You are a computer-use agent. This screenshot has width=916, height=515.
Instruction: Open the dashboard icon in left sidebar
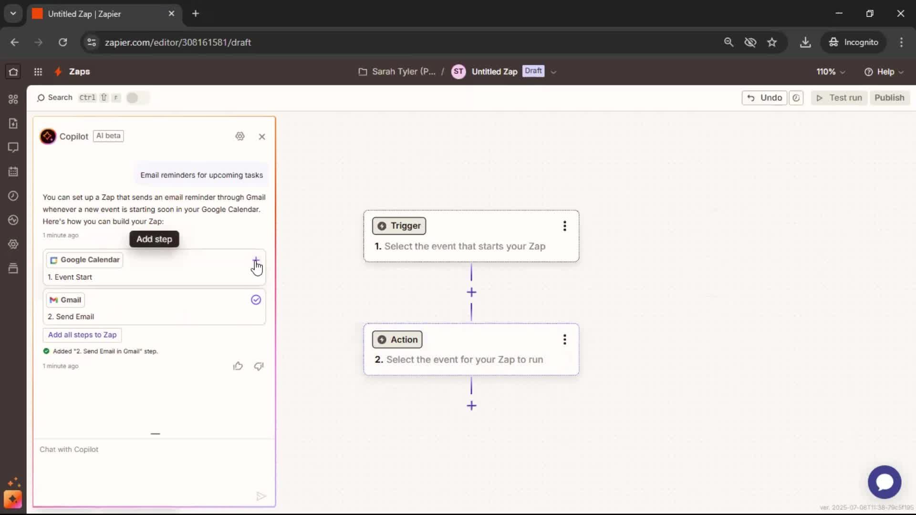point(13,99)
